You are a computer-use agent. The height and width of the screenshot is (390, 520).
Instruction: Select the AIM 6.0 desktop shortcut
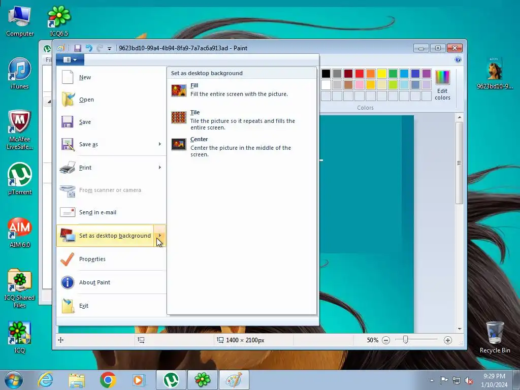(x=20, y=233)
